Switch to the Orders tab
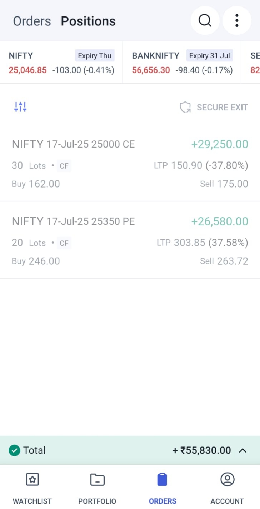Screen dimensions: 260x509 pyautogui.click(x=32, y=21)
